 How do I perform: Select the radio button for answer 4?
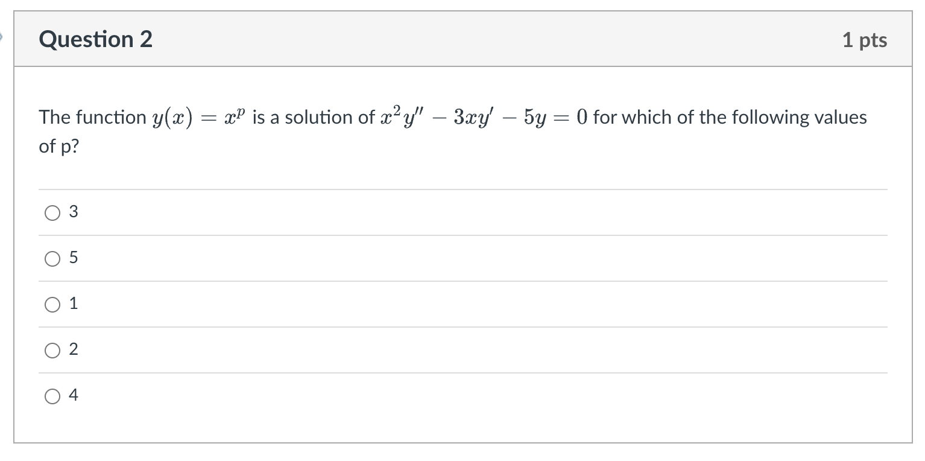point(52,396)
